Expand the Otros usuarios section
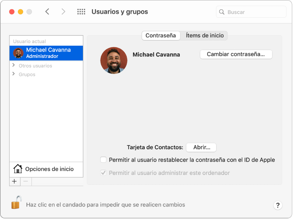This screenshot has width=293, height=219. coord(13,65)
